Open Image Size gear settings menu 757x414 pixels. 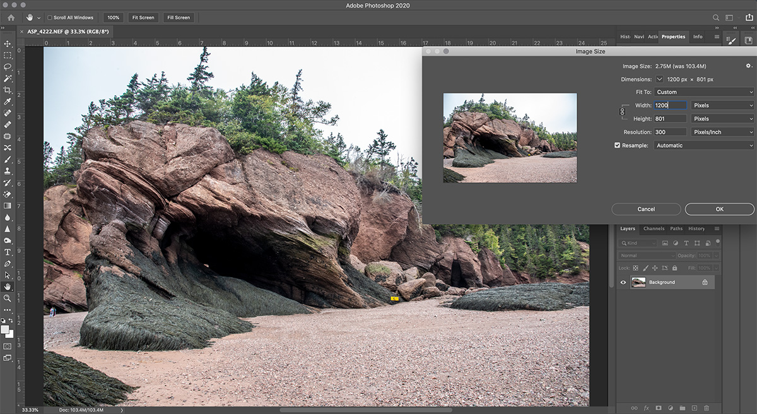[x=749, y=66]
